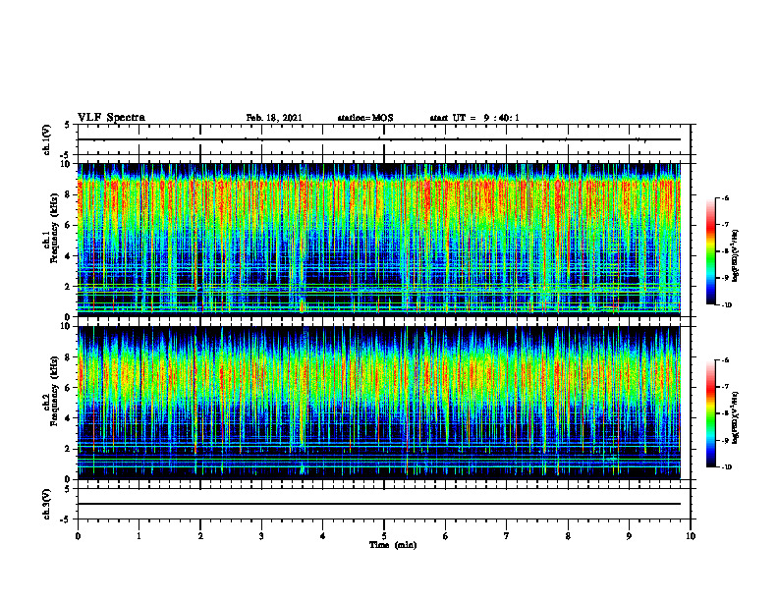Click the ch.1 spectrogram plot area
Screen dimensions: 778x601
tap(379, 240)
